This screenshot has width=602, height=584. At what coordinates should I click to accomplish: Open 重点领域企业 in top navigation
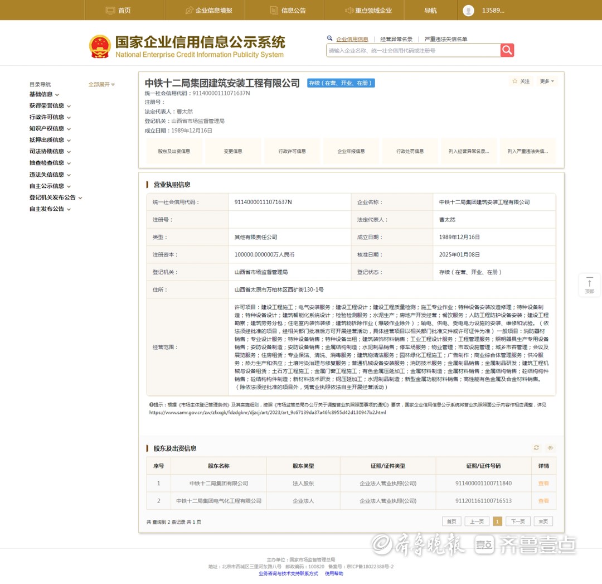(x=368, y=11)
